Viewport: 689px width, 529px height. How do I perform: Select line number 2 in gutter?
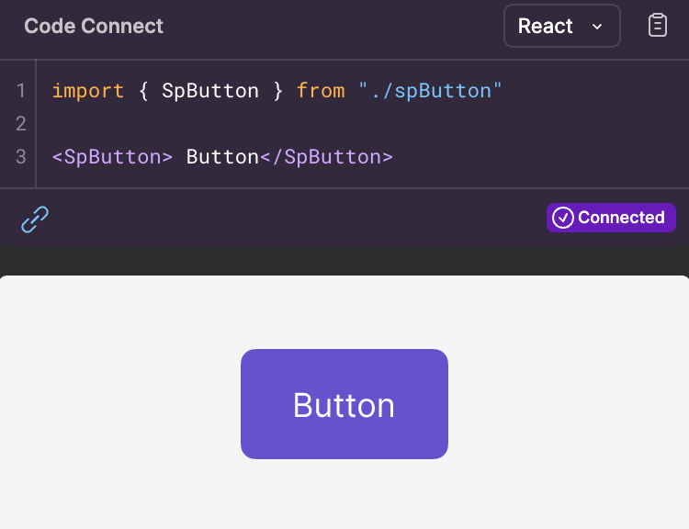coord(20,123)
